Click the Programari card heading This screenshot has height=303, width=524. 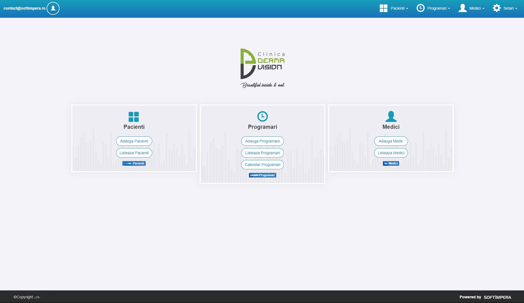(263, 127)
